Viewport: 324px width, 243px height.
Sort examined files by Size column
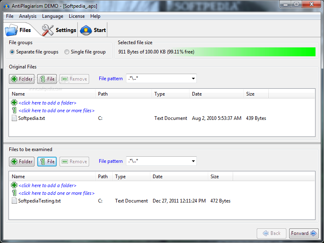pyautogui.click(x=220, y=177)
